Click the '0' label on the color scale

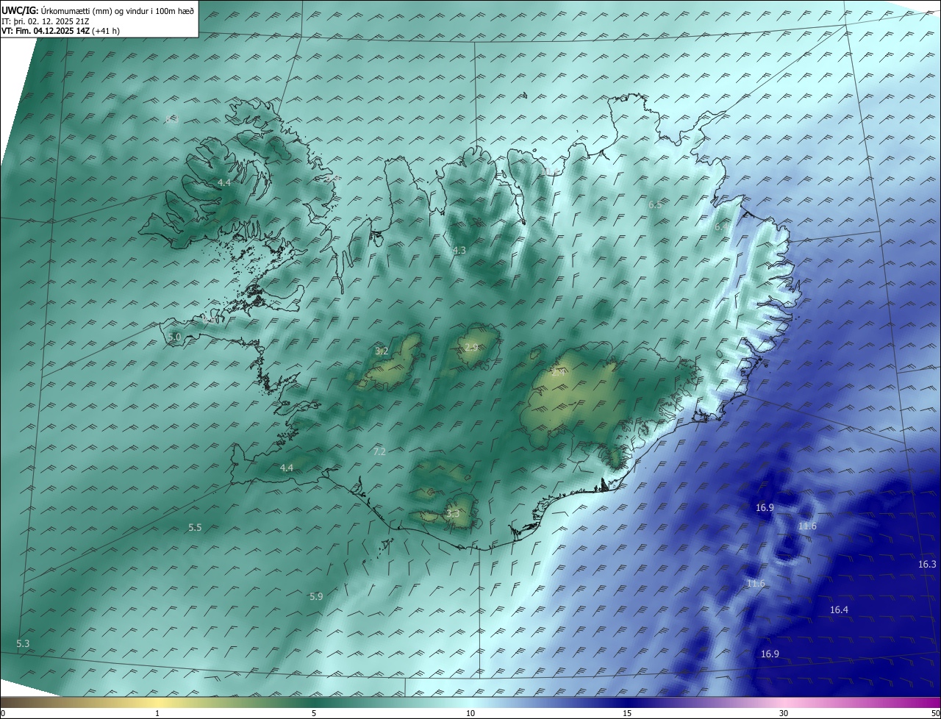click(3, 713)
